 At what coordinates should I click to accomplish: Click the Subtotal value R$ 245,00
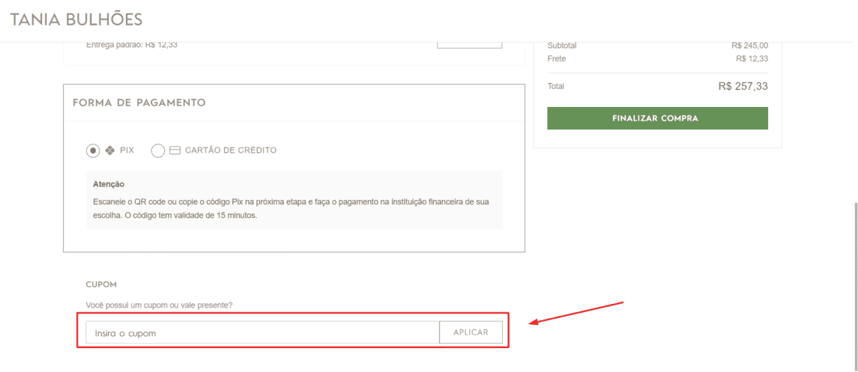point(749,46)
